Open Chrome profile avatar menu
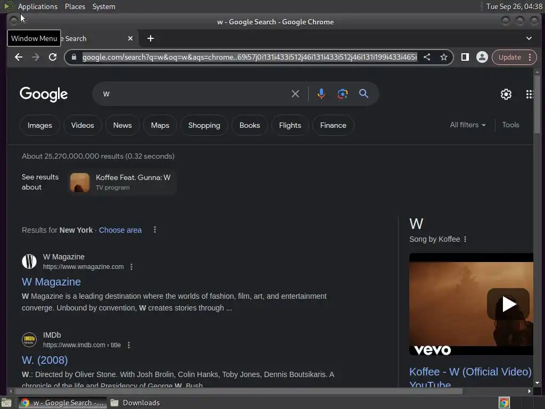Screen dimensions: 545x409 pos(482,57)
